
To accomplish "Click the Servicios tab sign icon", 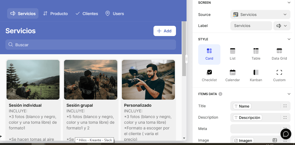I will (13, 14).
